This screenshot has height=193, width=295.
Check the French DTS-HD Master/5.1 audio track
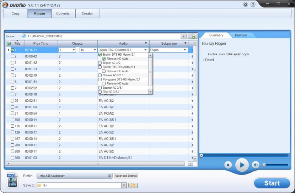tap(100, 67)
